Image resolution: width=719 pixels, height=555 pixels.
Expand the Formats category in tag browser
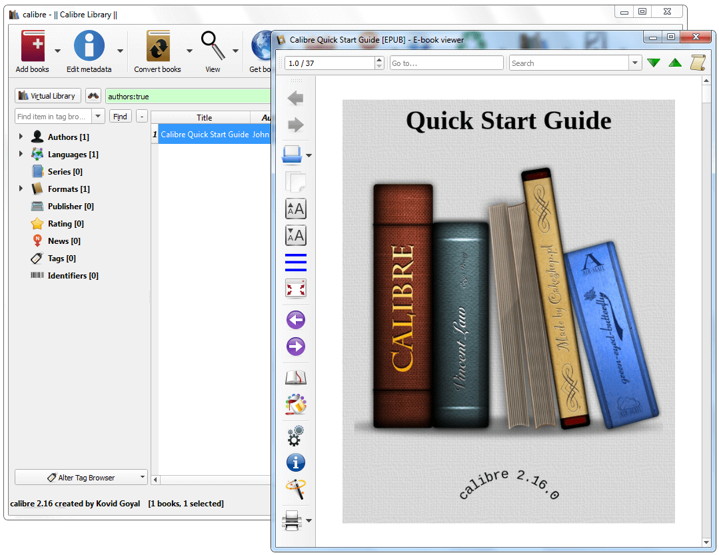(x=21, y=189)
